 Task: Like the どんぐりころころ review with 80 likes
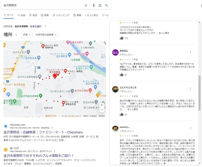(x=122, y=114)
